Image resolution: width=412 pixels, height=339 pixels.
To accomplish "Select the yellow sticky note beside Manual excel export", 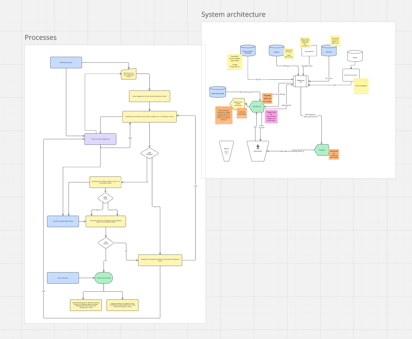I will pos(361,86).
